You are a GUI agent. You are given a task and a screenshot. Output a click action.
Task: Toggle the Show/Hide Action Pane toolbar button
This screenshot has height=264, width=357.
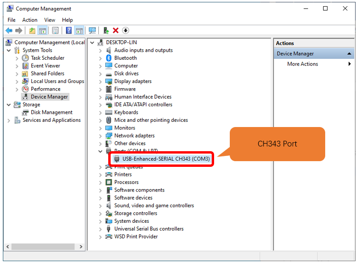click(x=79, y=30)
